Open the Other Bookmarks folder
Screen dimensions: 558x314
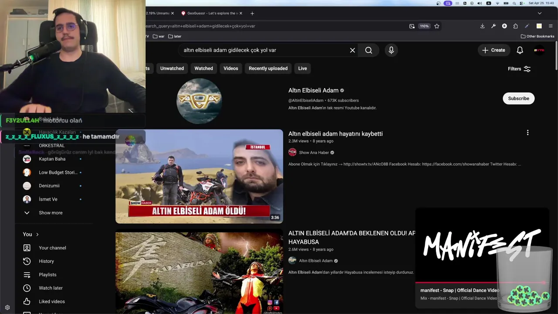click(538, 37)
